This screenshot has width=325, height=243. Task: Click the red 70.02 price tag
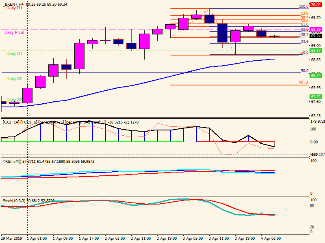coord(316,5)
